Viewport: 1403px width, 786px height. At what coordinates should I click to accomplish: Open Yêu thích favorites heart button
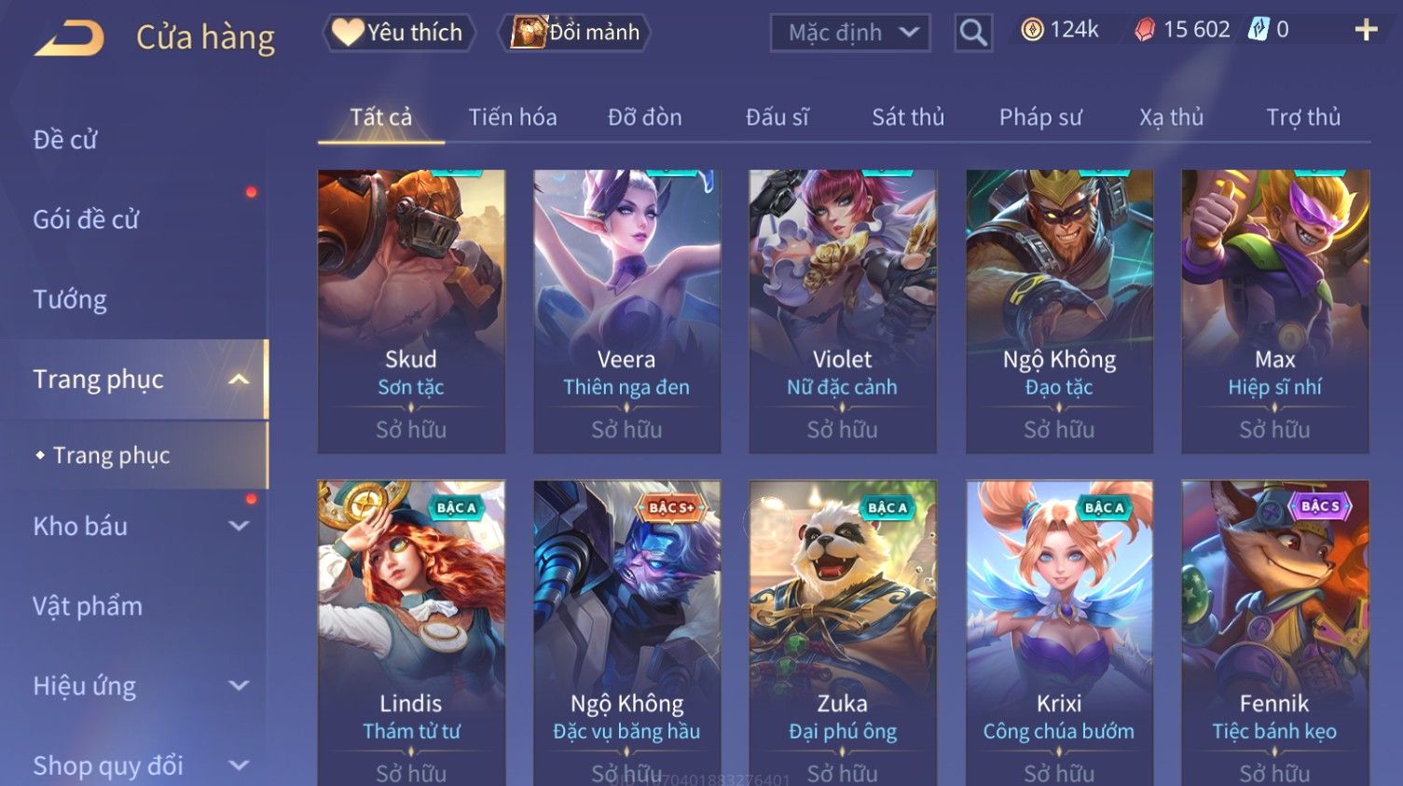tap(399, 33)
